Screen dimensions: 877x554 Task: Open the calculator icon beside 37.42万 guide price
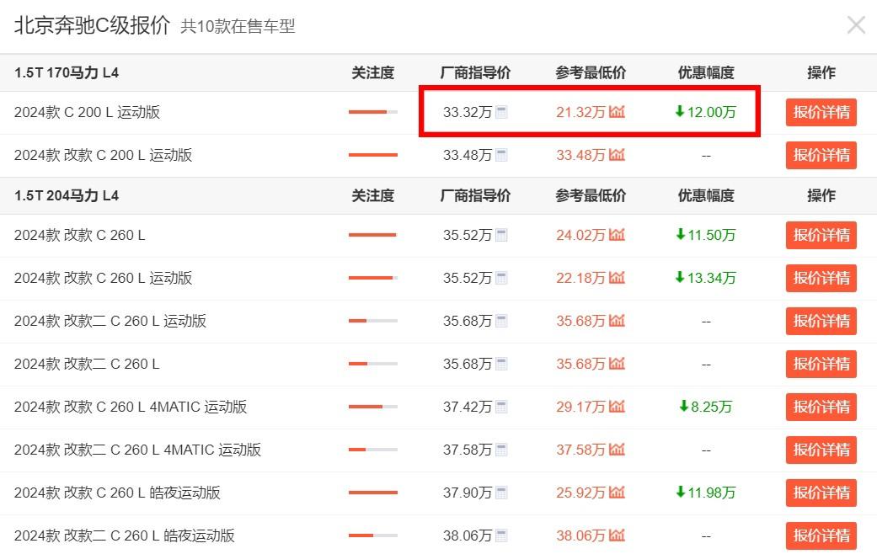pos(501,407)
